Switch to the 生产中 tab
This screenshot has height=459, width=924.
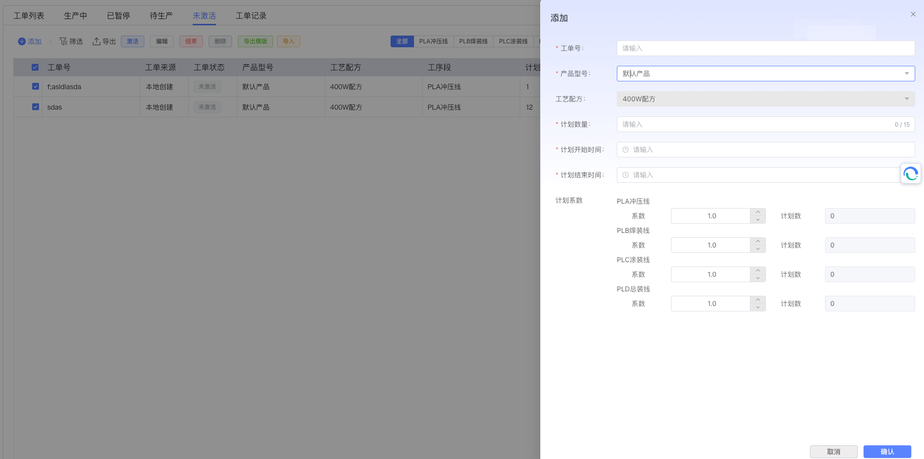point(75,16)
